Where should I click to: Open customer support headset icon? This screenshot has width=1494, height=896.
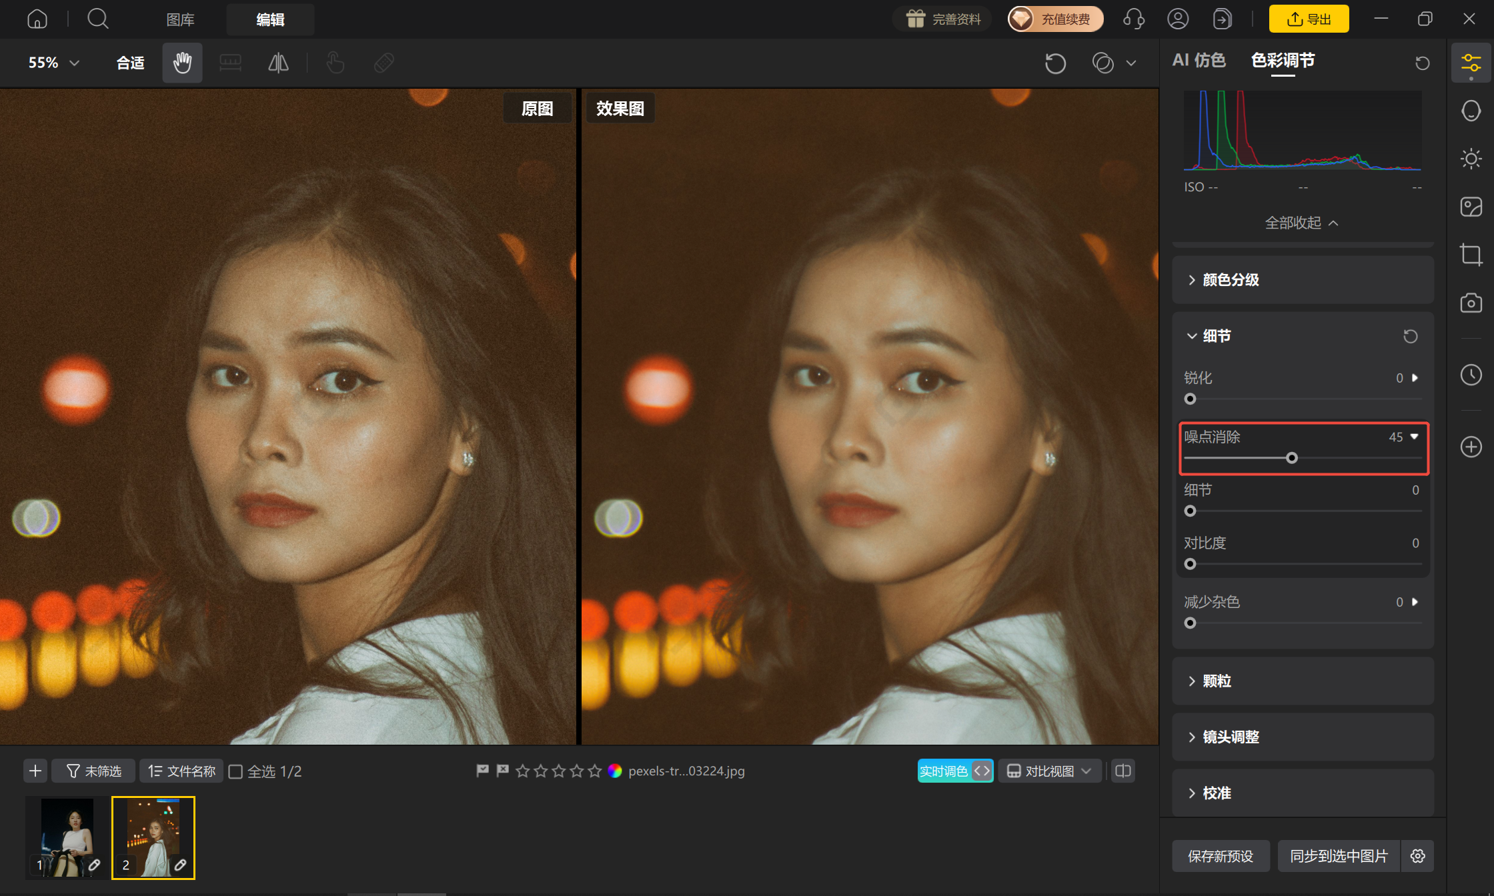[1134, 19]
